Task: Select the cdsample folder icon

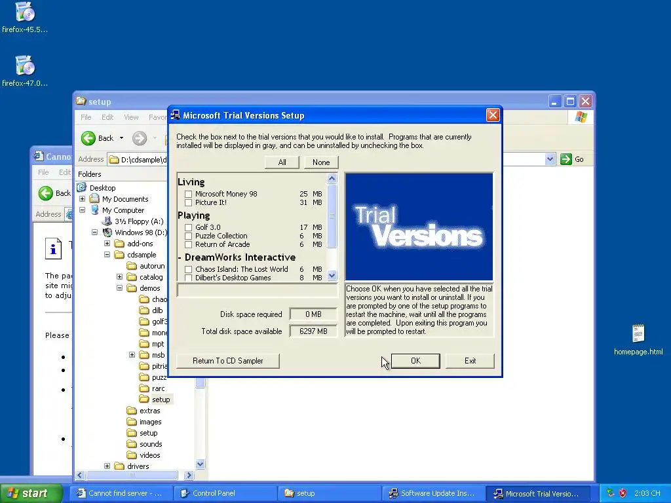Action: pyautogui.click(x=120, y=255)
